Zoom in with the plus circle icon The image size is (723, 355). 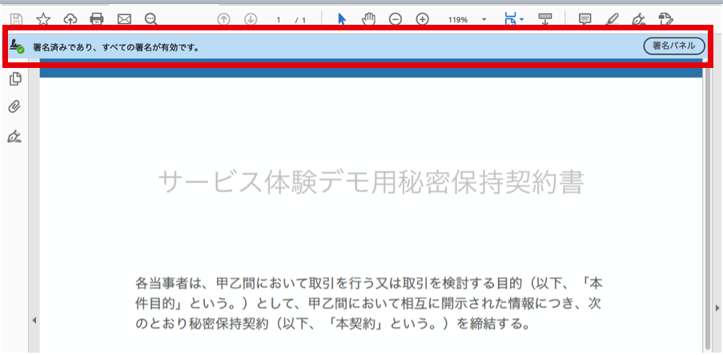click(423, 19)
